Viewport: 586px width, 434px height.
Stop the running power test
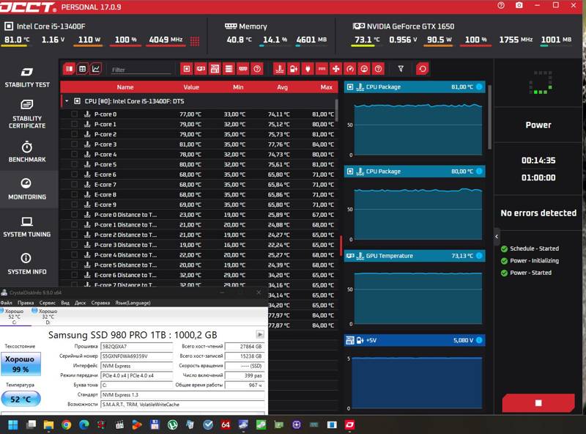(x=538, y=402)
